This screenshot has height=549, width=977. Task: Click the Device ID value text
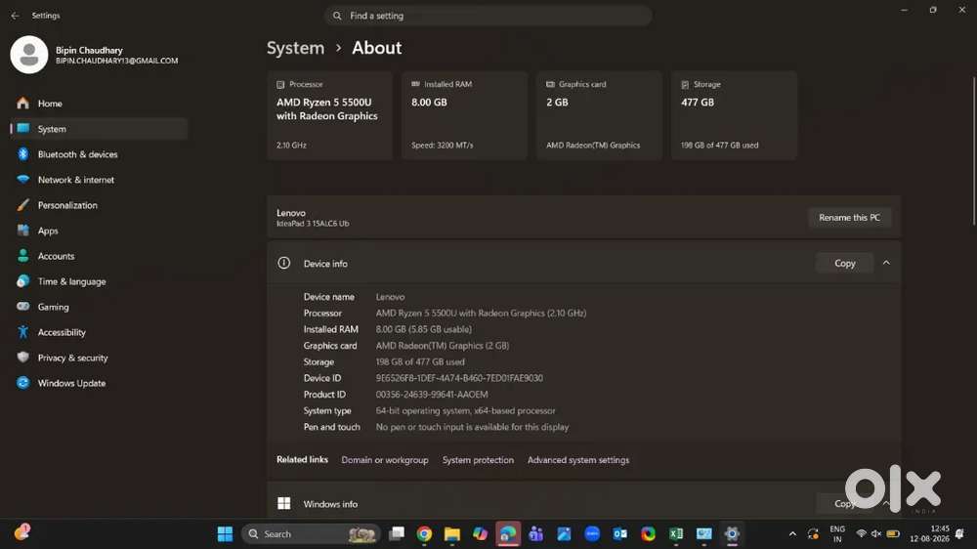pyautogui.click(x=459, y=378)
